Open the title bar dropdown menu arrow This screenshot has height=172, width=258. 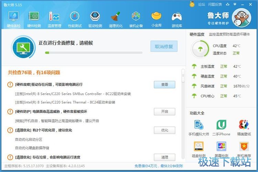[x=235, y=4]
